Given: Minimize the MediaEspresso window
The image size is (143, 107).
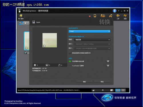Looking at the screenshot, I should pyautogui.click(x=122, y=11).
